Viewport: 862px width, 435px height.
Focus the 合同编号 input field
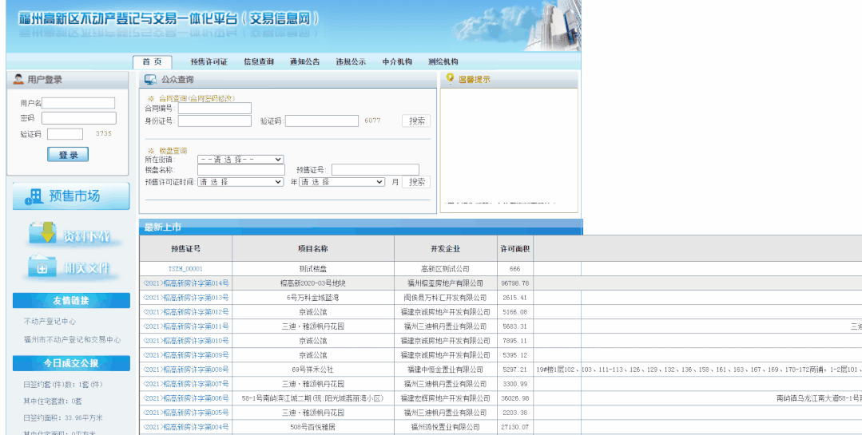[x=215, y=109]
